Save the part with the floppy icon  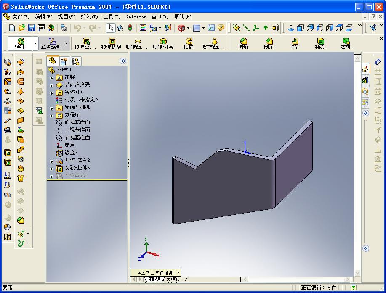coord(31,28)
